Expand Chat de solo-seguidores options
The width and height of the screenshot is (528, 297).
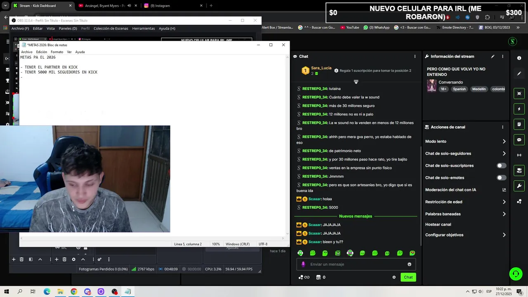pyautogui.click(x=504, y=153)
